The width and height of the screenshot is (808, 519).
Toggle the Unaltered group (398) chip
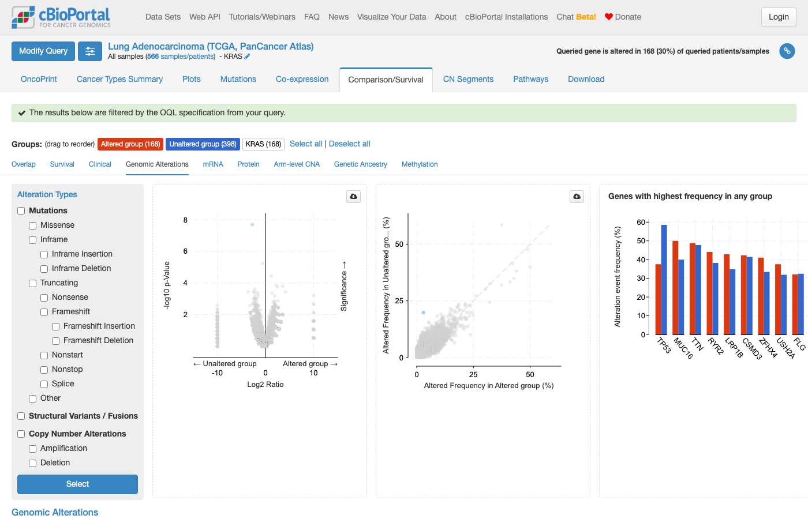click(x=203, y=144)
